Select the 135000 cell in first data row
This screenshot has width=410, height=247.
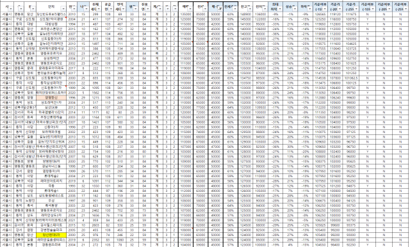(x=186, y=14)
